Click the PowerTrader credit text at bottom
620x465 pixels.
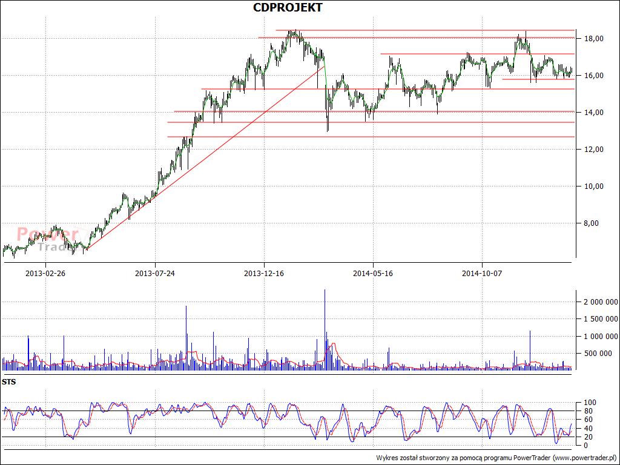[496, 458]
